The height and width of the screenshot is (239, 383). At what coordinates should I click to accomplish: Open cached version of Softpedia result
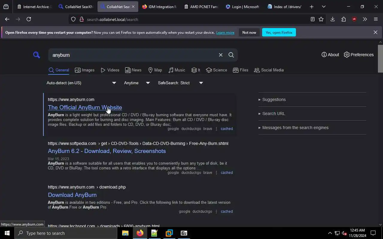click(x=227, y=173)
